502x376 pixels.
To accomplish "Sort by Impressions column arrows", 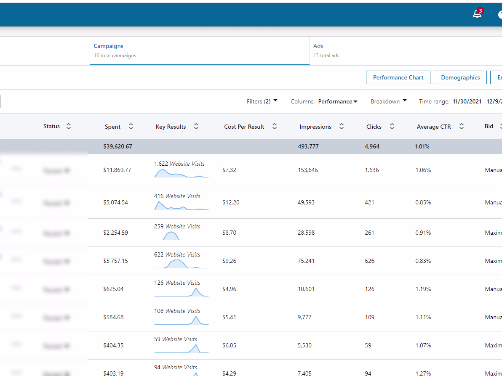I will (342, 127).
